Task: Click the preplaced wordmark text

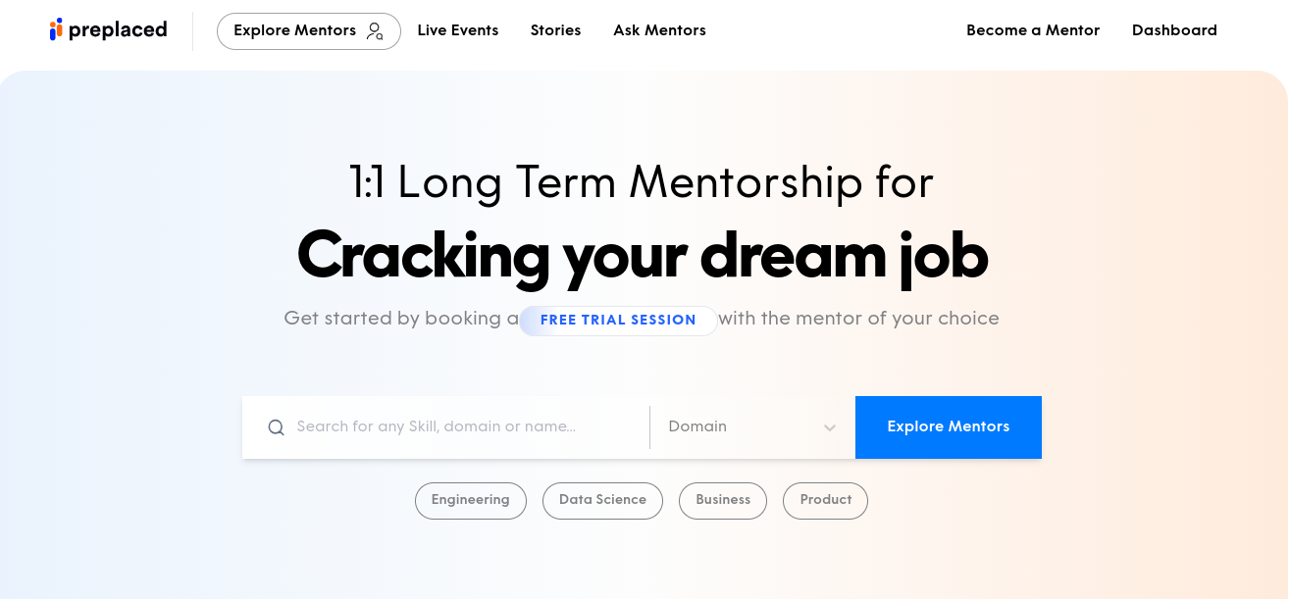Action: (118, 30)
